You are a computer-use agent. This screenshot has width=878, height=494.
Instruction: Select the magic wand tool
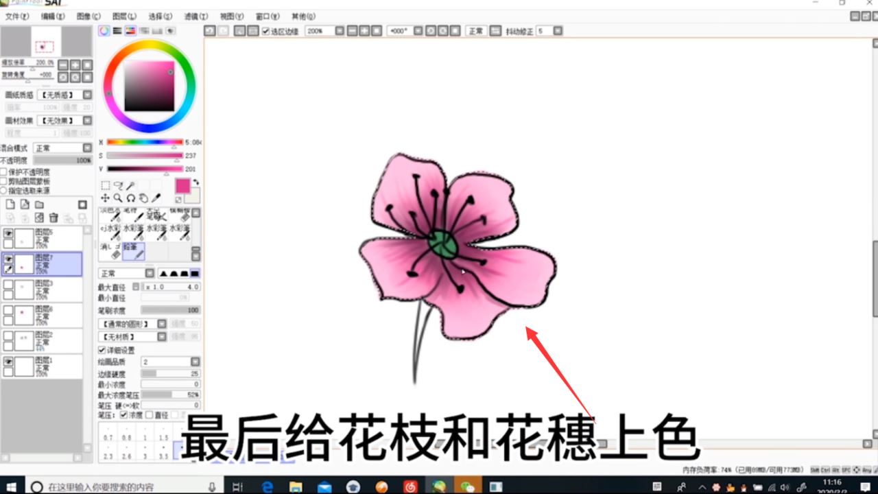130,185
